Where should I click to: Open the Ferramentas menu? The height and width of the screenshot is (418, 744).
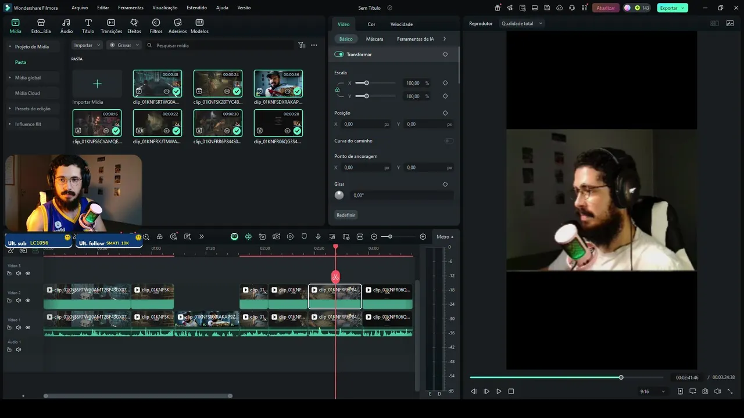pos(131,8)
